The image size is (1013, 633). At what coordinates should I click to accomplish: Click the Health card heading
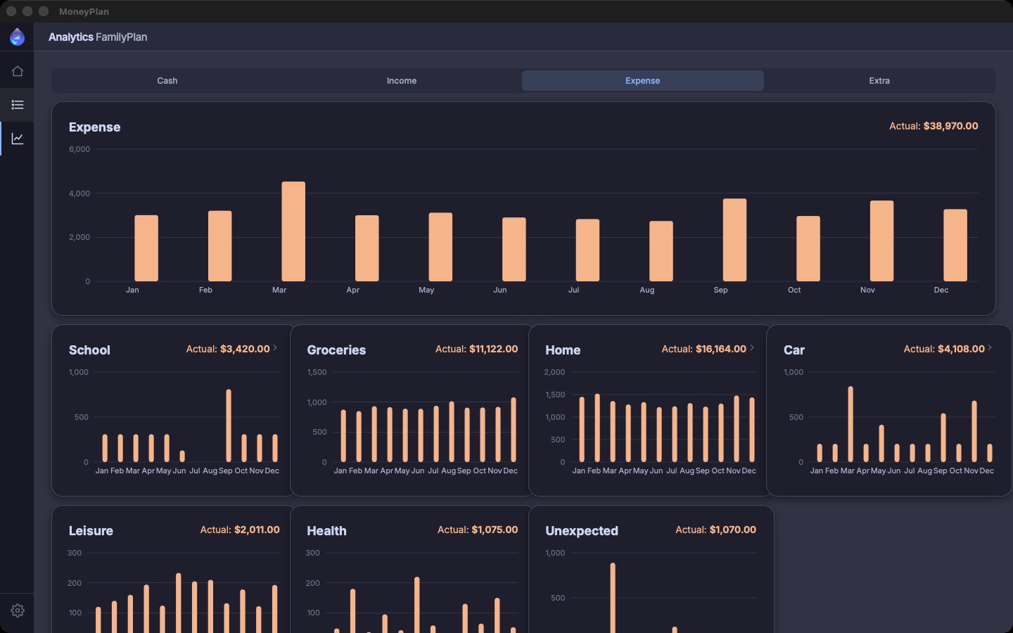(x=326, y=531)
